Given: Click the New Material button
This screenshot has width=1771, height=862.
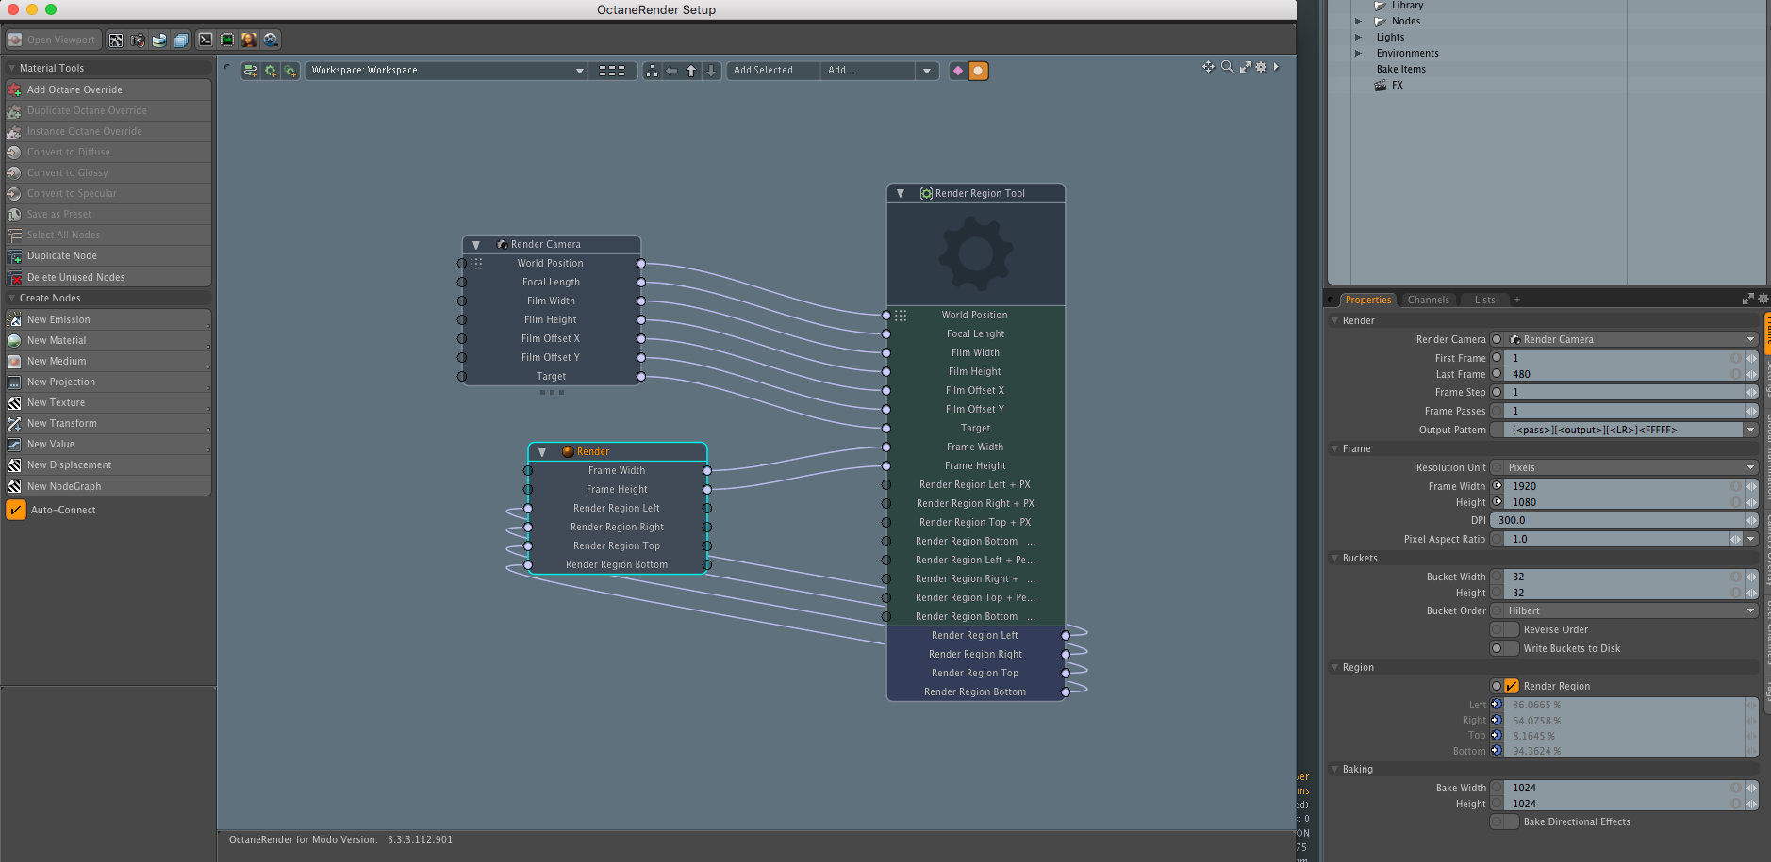Looking at the screenshot, I should click(x=108, y=340).
